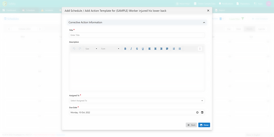Screen dimensions: 274x137
Task: Align description text to the right
Action: 161,49
